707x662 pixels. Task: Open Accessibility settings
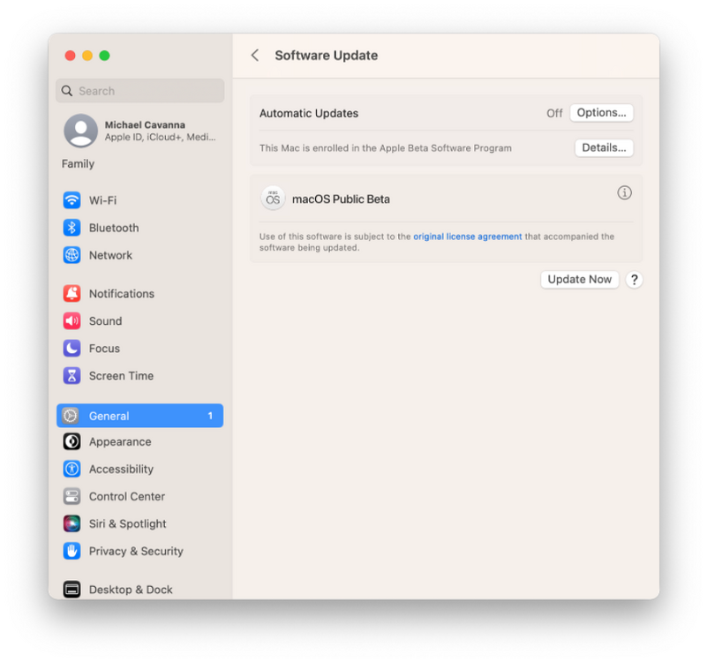click(x=139, y=469)
